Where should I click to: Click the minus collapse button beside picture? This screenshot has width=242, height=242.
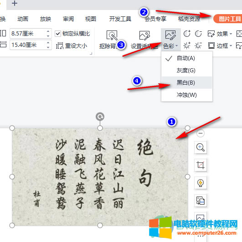click(201, 133)
